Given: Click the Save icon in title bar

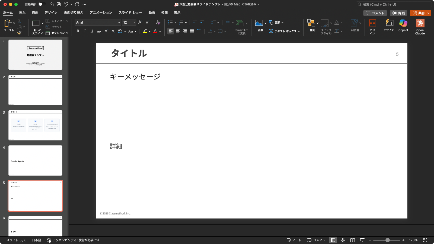Looking at the screenshot, I should click(x=59, y=4).
